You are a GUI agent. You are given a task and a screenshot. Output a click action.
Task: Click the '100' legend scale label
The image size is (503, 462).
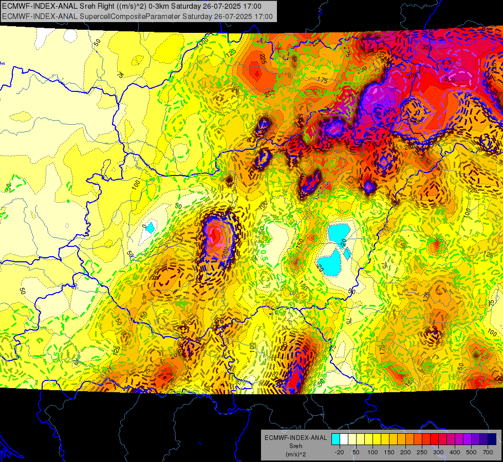[372, 452]
